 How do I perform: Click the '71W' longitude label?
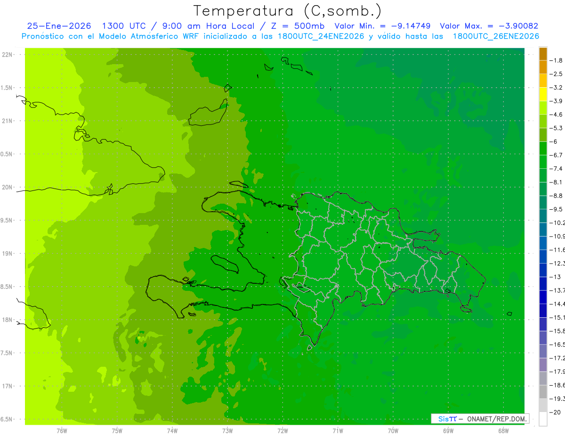338,430
